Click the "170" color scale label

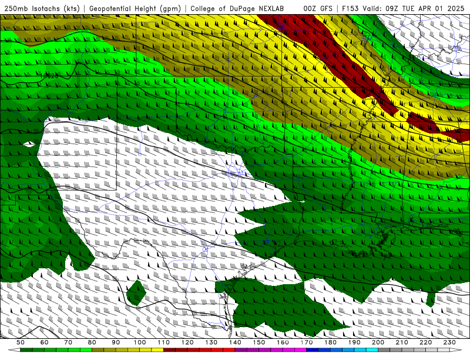pos(307,342)
